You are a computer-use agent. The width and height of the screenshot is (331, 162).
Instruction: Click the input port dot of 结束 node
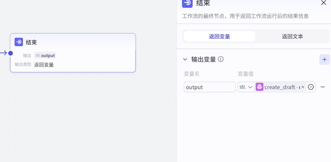click(x=11, y=53)
